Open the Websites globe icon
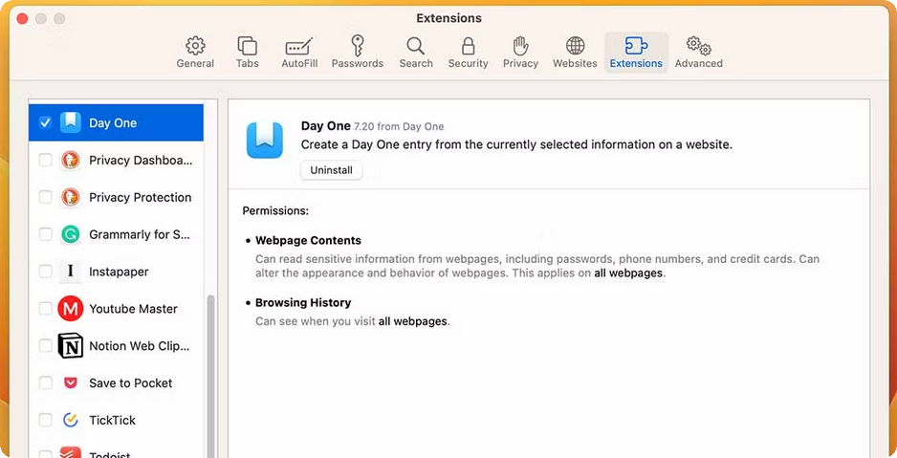 [575, 45]
